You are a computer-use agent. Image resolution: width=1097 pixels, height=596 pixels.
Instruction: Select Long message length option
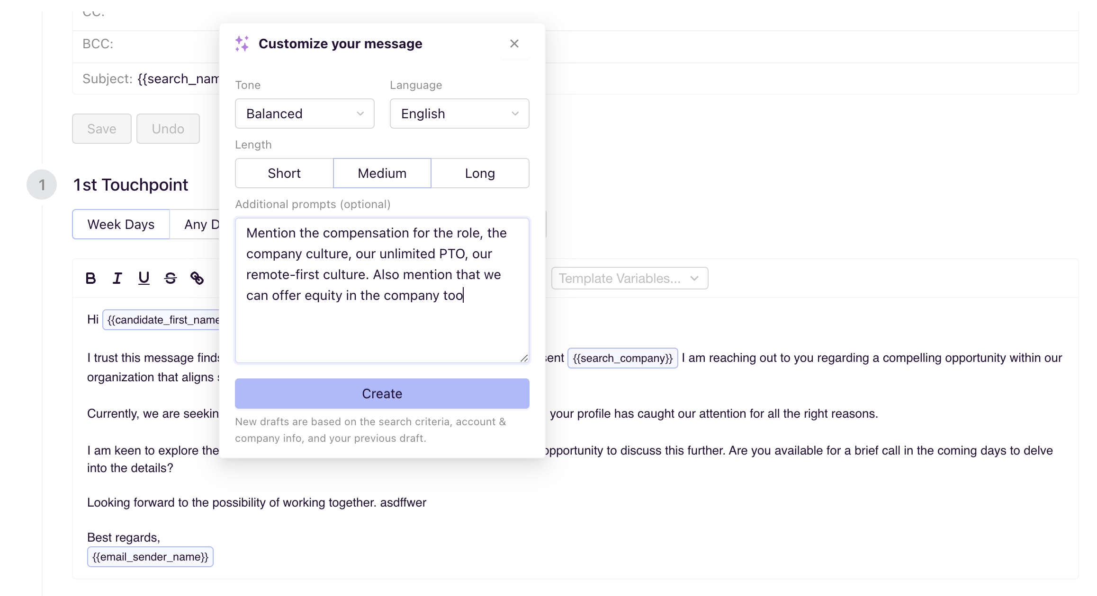pos(480,173)
